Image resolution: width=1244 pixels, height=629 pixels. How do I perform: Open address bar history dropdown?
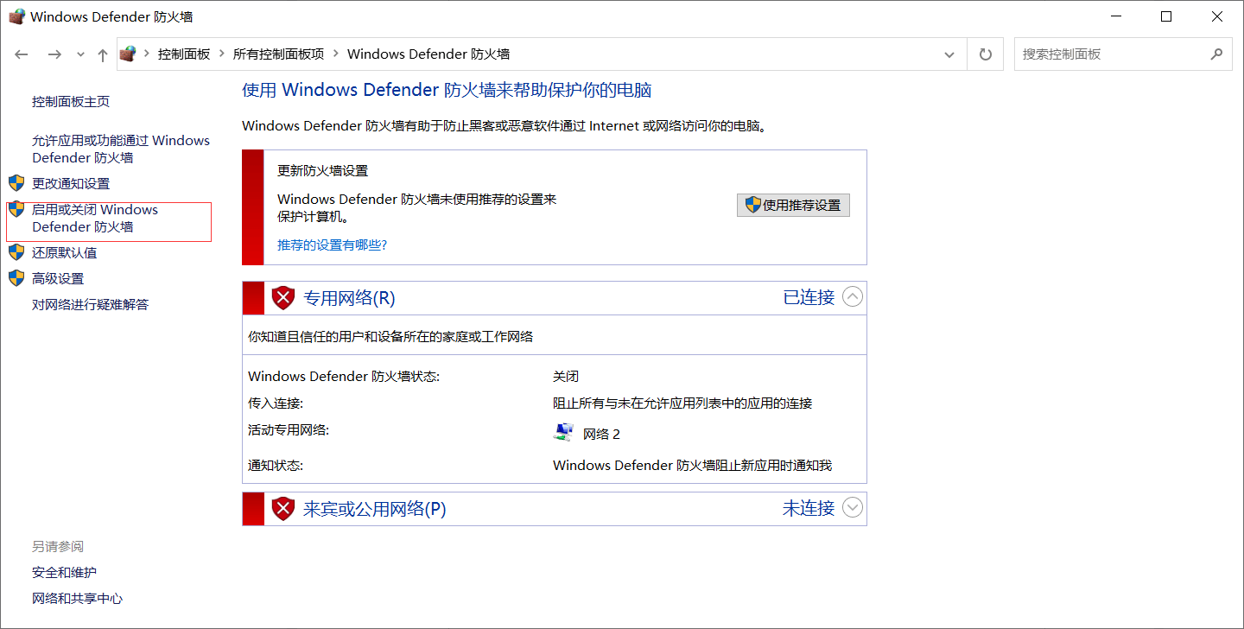(x=949, y=54)
